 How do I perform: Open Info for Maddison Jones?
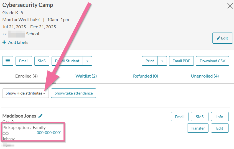pos(220,117)
